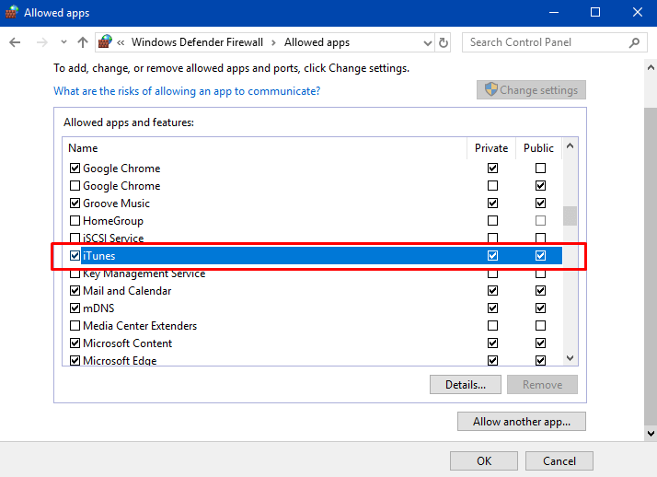This screenshot has width=657, height=477.
Task: Toggle iTunes Public network checkbox
Action: tap(540, 256)
